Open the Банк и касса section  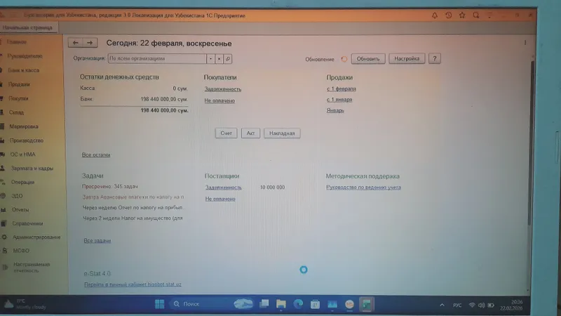tap(23, 70)
